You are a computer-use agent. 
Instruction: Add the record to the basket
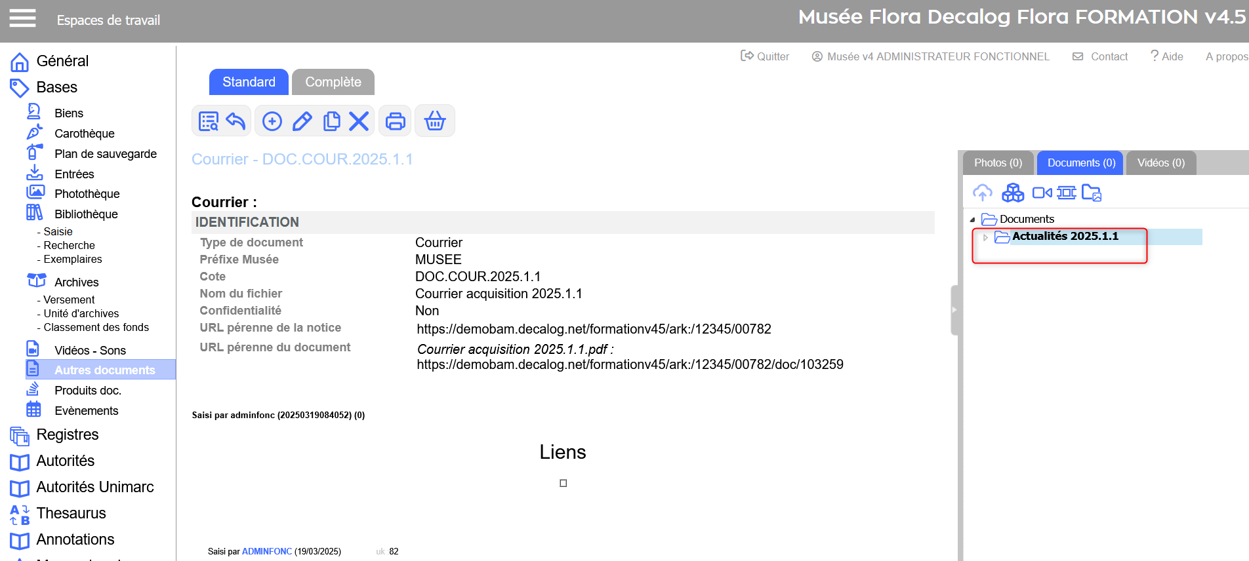435,121
